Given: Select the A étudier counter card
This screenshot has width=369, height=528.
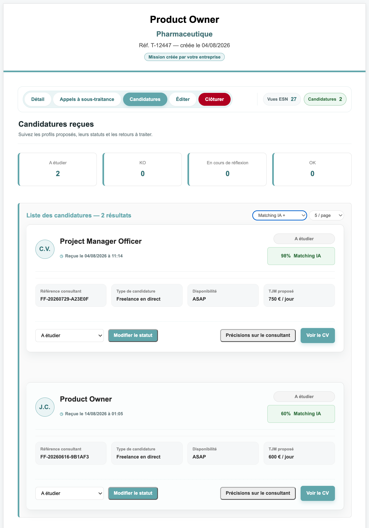Looking at the screenshot, I should [57, 169].
